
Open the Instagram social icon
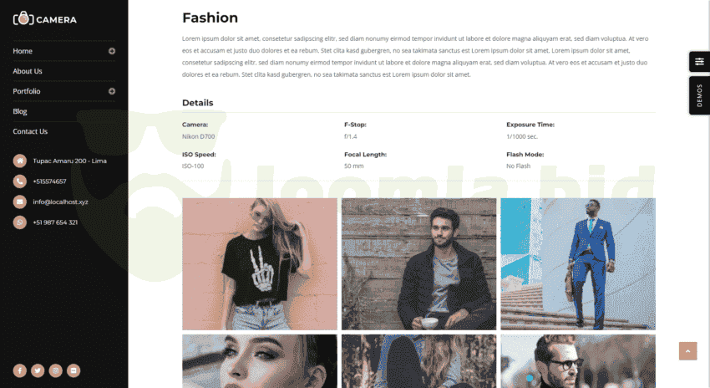56,370
